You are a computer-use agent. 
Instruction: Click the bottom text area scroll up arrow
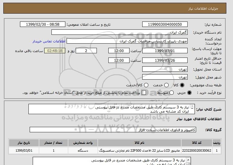click(x=188, y=160)
